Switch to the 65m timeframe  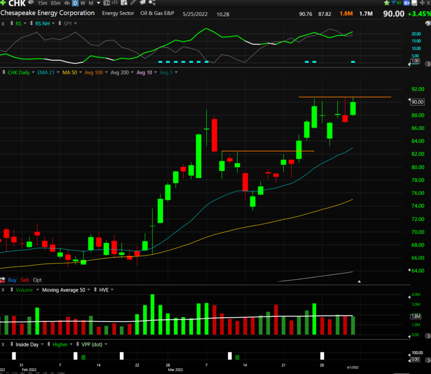click(55, 3)
